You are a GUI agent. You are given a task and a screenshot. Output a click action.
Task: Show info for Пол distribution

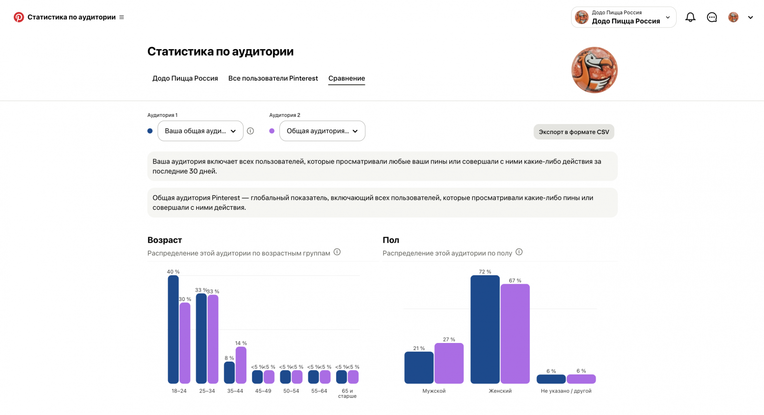(519, 252)
